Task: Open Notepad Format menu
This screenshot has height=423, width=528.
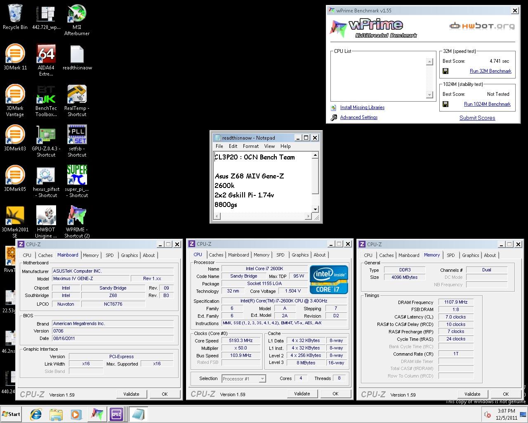Action: click(x=251, y=146)
